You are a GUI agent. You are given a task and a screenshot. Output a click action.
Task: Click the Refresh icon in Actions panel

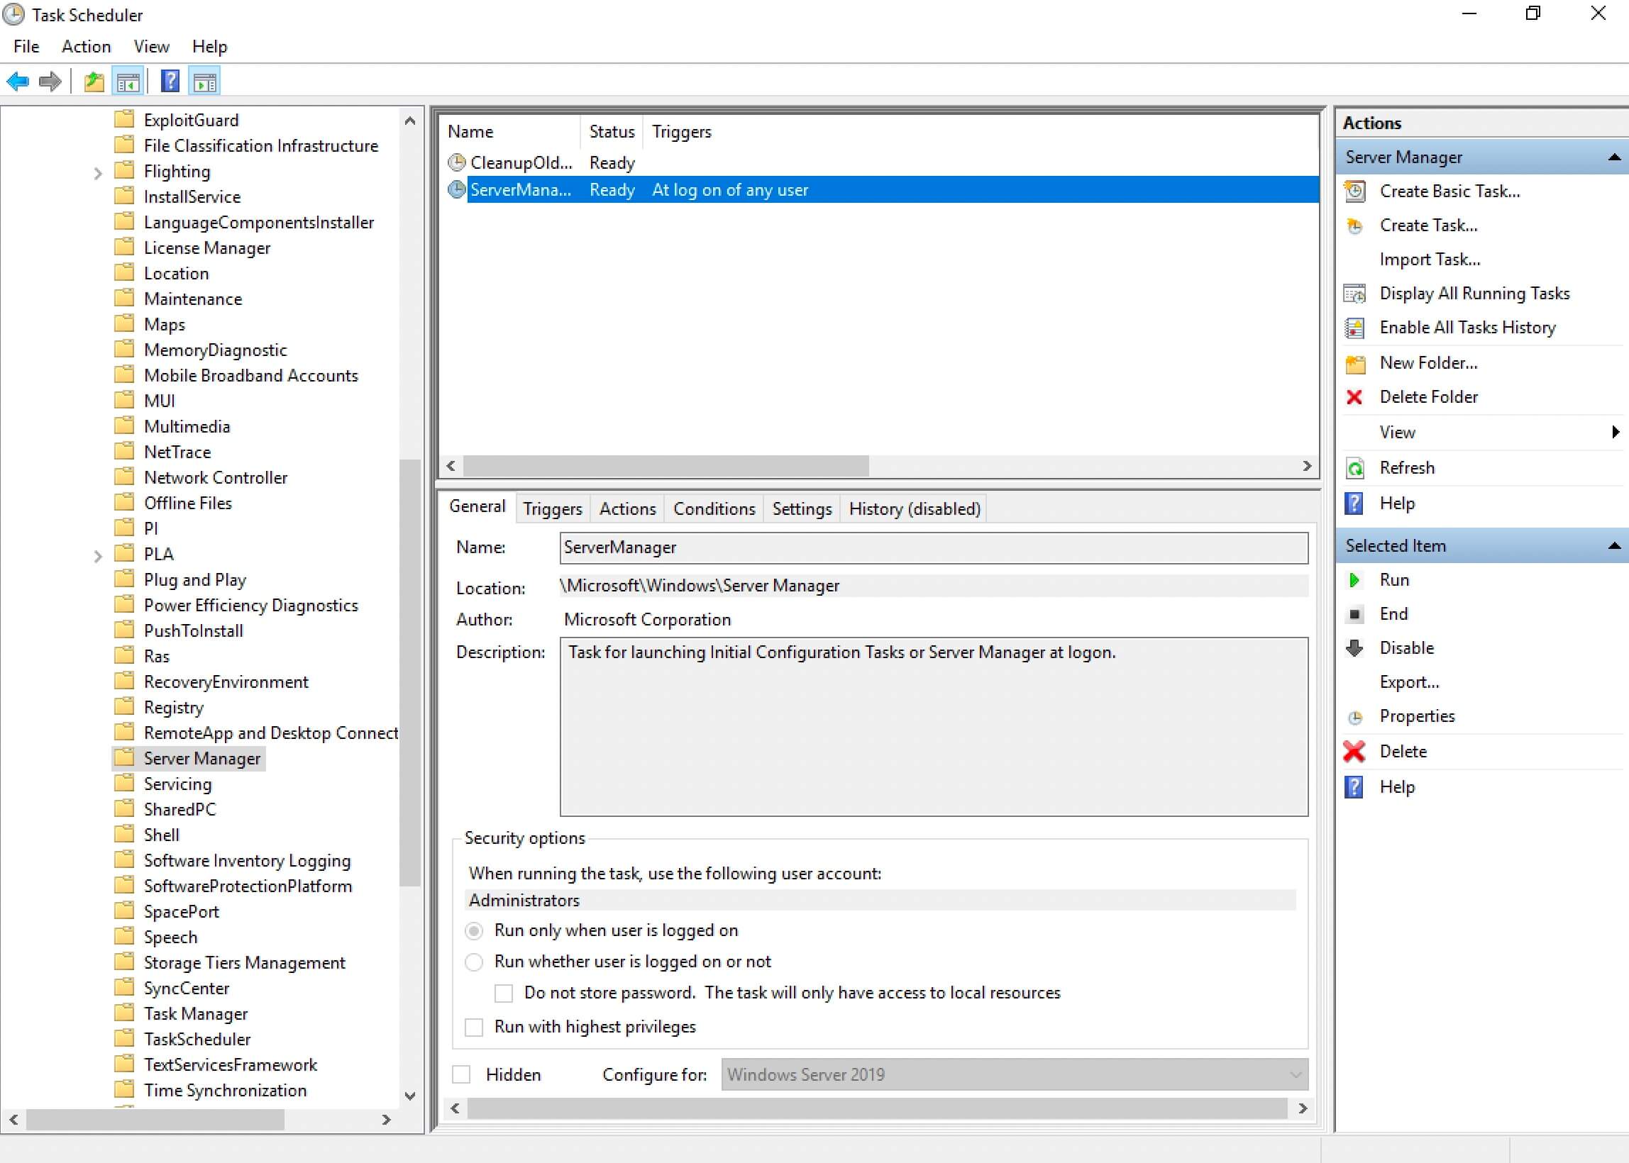point(1357,466)
